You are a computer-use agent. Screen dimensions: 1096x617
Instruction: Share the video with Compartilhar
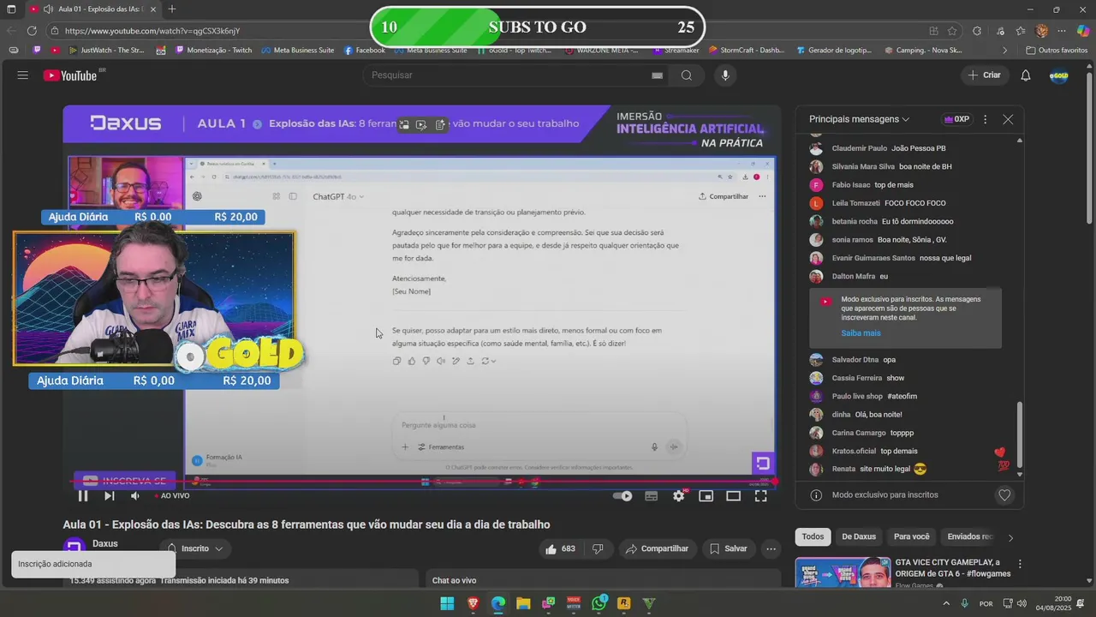tap(657, 548)
